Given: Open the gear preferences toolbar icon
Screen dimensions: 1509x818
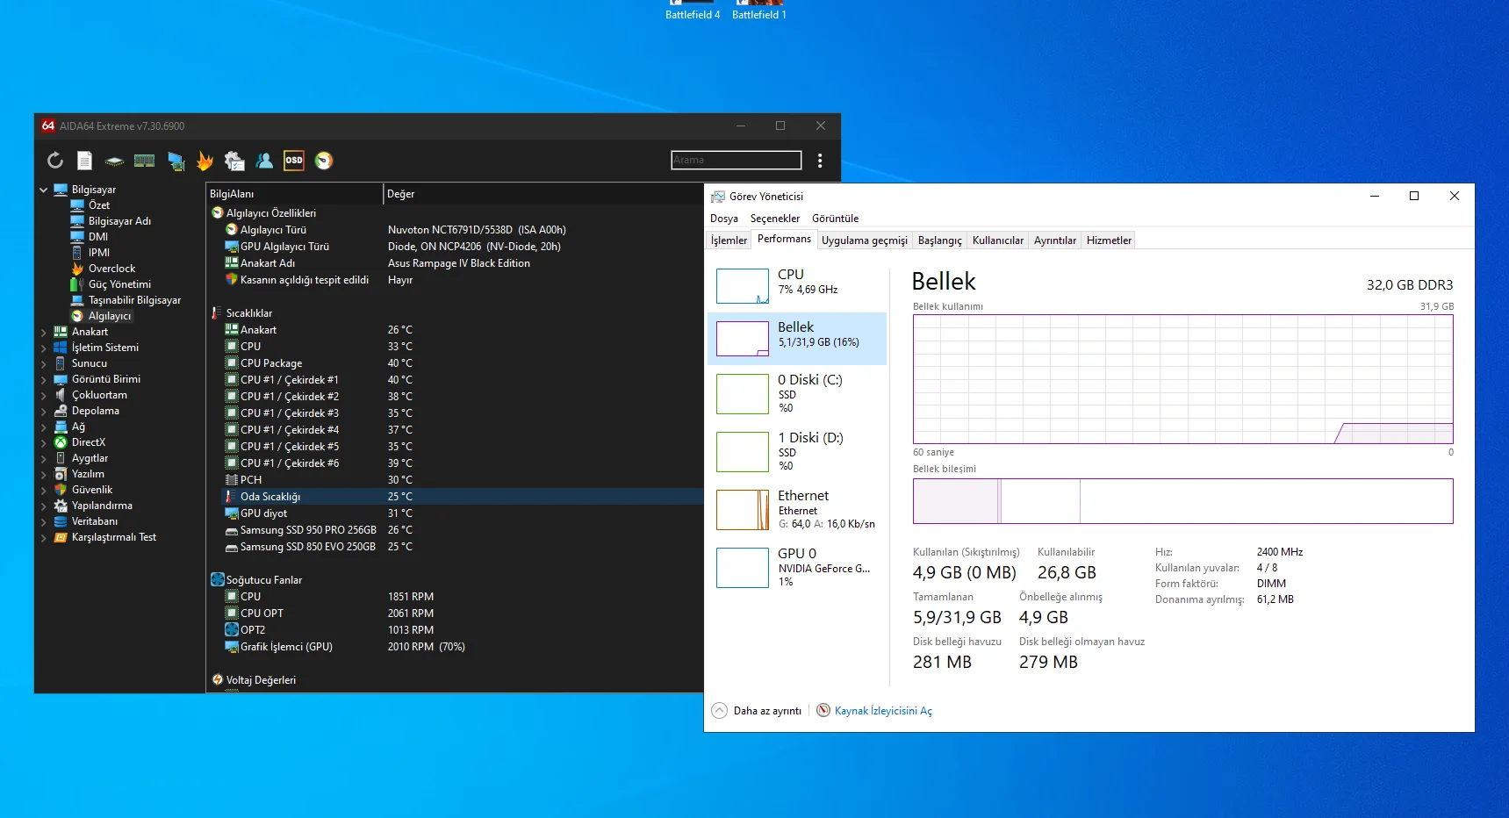Looking at the screenshot, I should click(x=234, y=161).
